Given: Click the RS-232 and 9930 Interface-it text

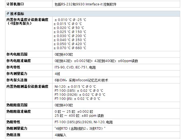Looking at the screenshot, I should [x=85, y=4].
